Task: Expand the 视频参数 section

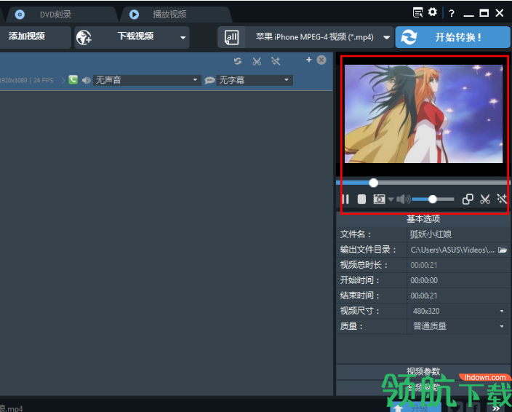Action: 423,371
